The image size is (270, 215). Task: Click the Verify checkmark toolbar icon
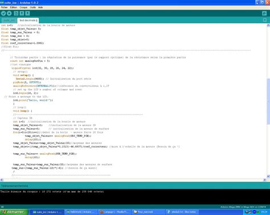pyautogui.click(x=3, y=13)
